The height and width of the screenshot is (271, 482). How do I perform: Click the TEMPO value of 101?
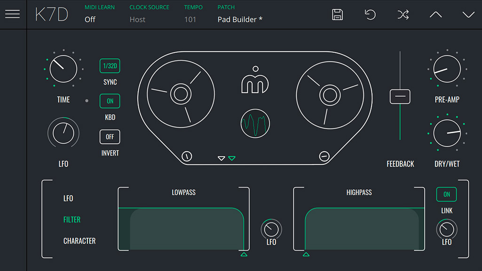coord(192,19)
